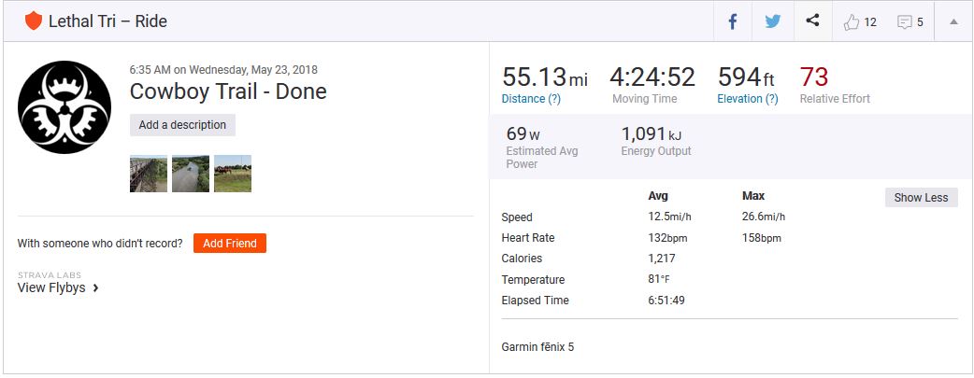The height and width of the screenshot is (378, 974).
Task: Open the Distance (?) help link
Action: 531,99
